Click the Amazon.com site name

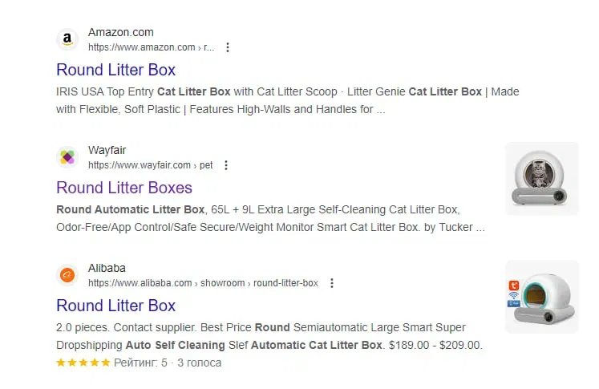coord(120,33)
